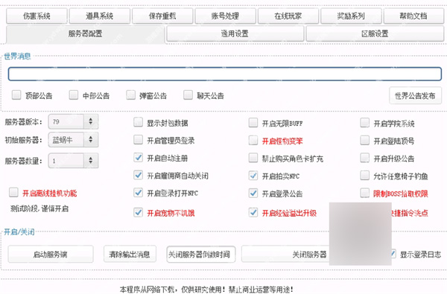
Task: Open the 奖励系列 tab
Action: [351, 16]
